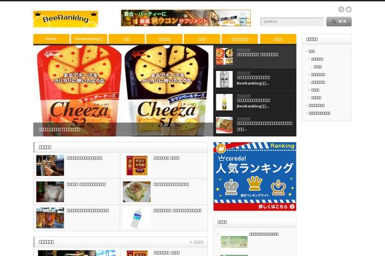The image size is (385, 256).
Task: Open the large Cheeza slider image
Action: [x=123, y=90]
